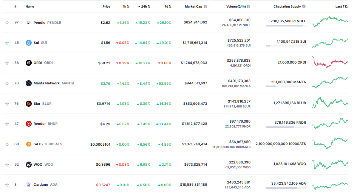This screenshot has width=354, height=196.
Task: Open the Sui SUI coin page
Action: tap(40, 42)
